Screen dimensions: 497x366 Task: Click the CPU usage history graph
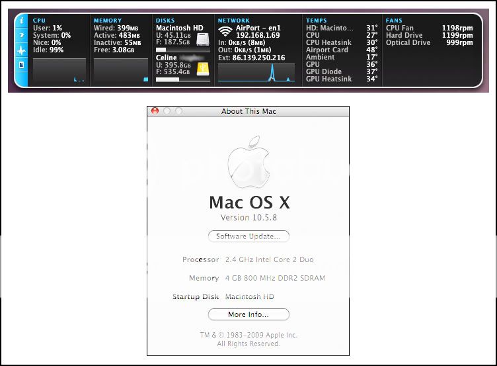(59, 70)
